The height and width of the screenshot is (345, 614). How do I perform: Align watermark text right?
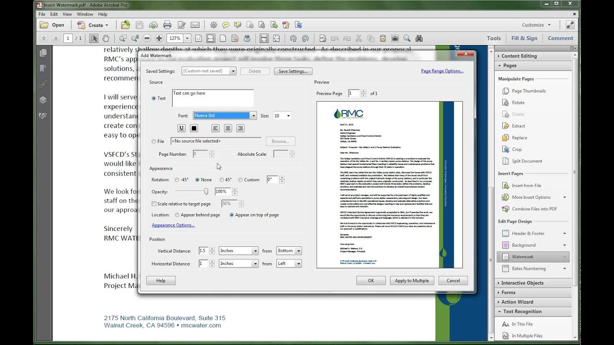[240, 128]
